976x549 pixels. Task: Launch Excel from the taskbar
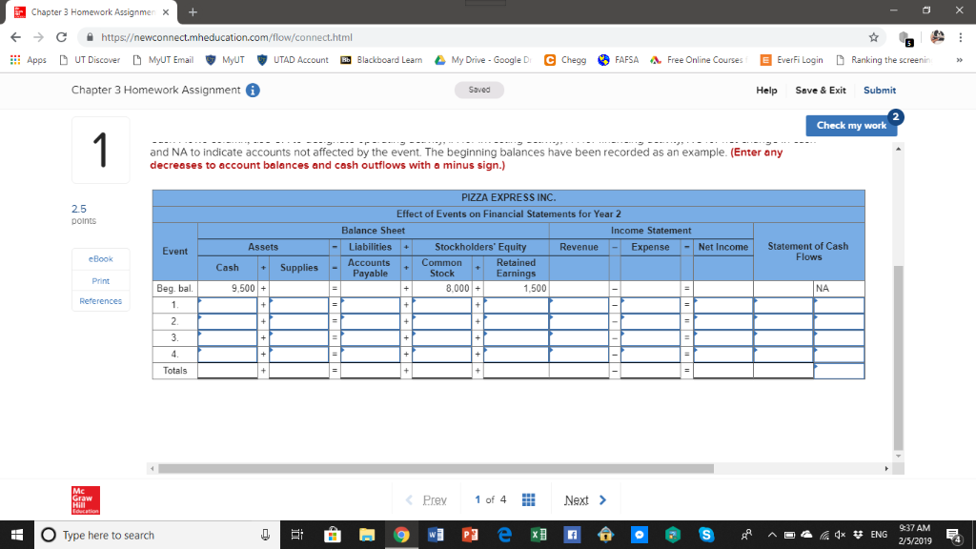[540, 535]
